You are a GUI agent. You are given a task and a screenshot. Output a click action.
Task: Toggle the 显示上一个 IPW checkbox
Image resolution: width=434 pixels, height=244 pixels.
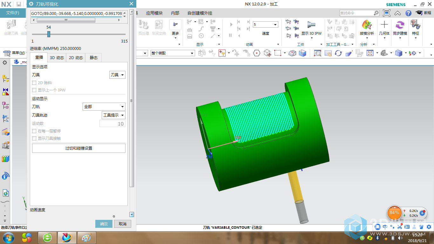(34, 90)
